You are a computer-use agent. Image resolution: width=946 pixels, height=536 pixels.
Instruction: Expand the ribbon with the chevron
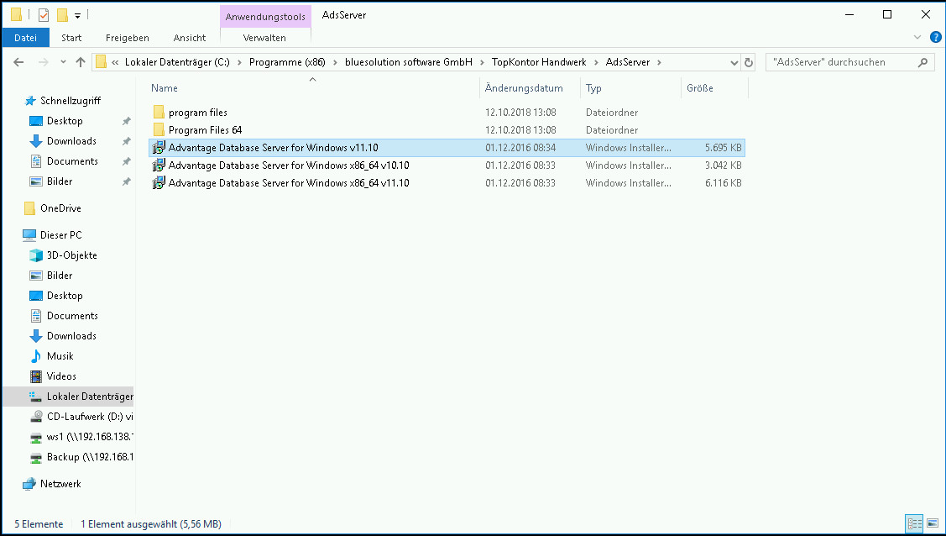click(917, 38)
